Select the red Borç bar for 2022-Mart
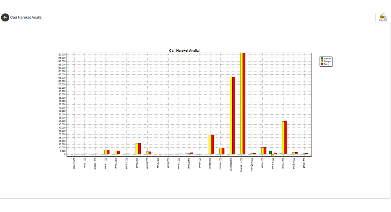 click(x=140, y=149)
